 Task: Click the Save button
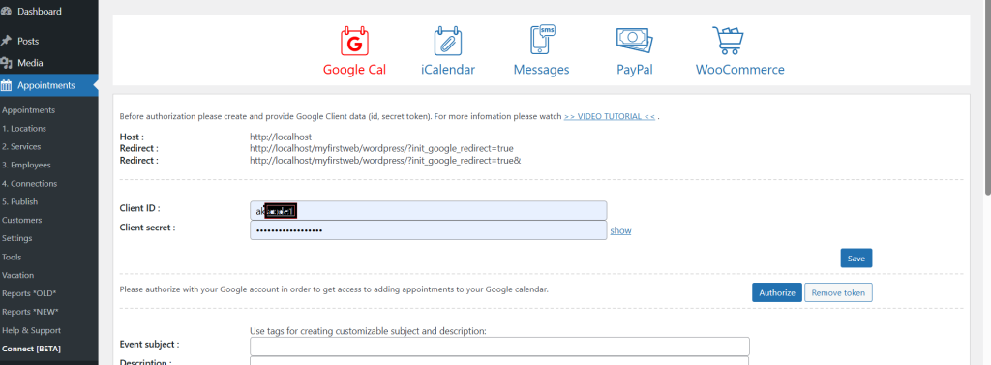coord(856,259)
